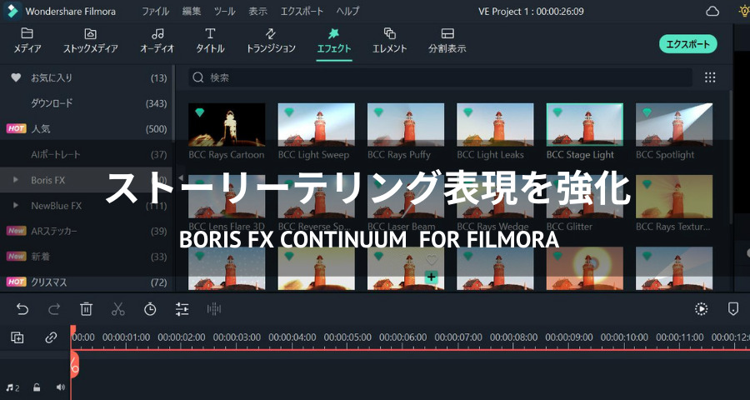750x400 pixels.
Task: Favorite the effect using the heart icon
Action: [432, 260]
